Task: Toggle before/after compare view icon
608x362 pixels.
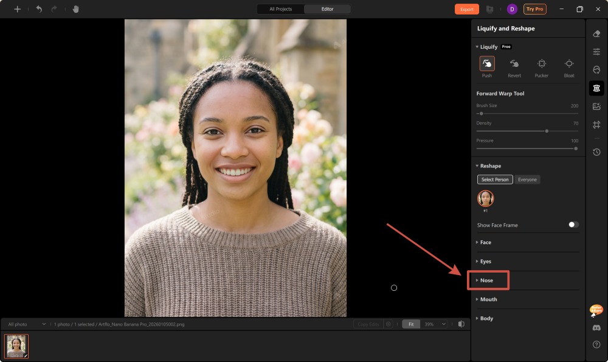Action: [461, 324]
